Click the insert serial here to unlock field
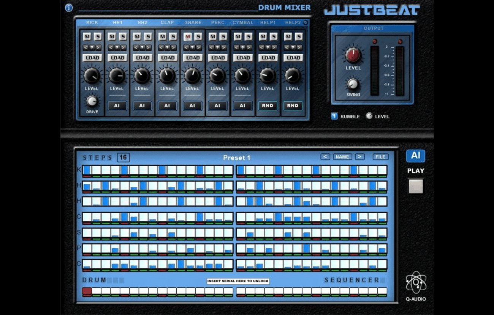494x315 pixels. [238, 281]
